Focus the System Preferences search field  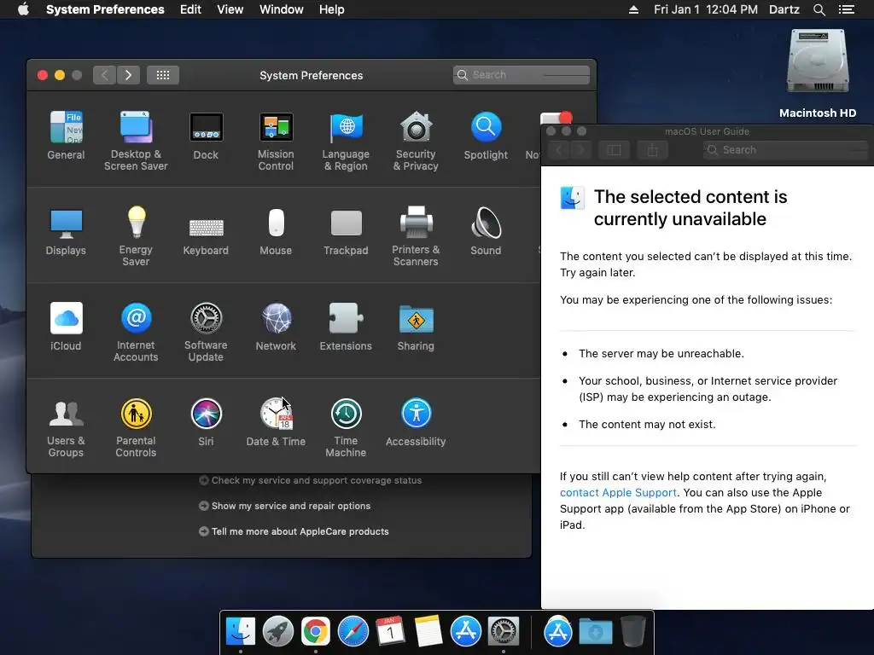tap(521, 75)
